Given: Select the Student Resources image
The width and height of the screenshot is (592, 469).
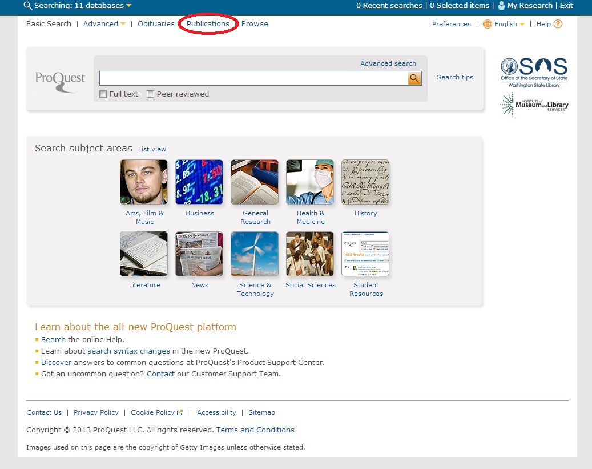Looking at the screenshot, I should pos(365,254).
